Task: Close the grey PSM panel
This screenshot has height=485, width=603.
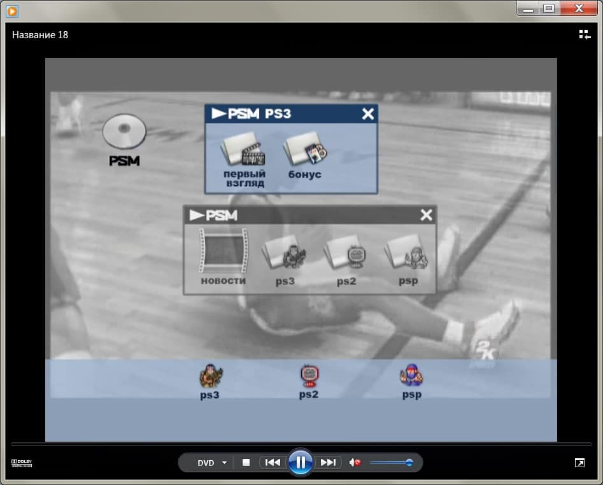Action: click(x=426, y=215)
